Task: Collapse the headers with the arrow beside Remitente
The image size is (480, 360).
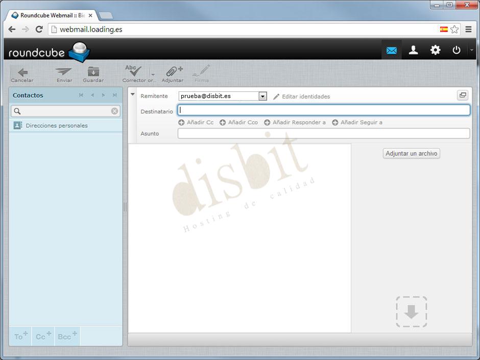Action: [133, 94]
